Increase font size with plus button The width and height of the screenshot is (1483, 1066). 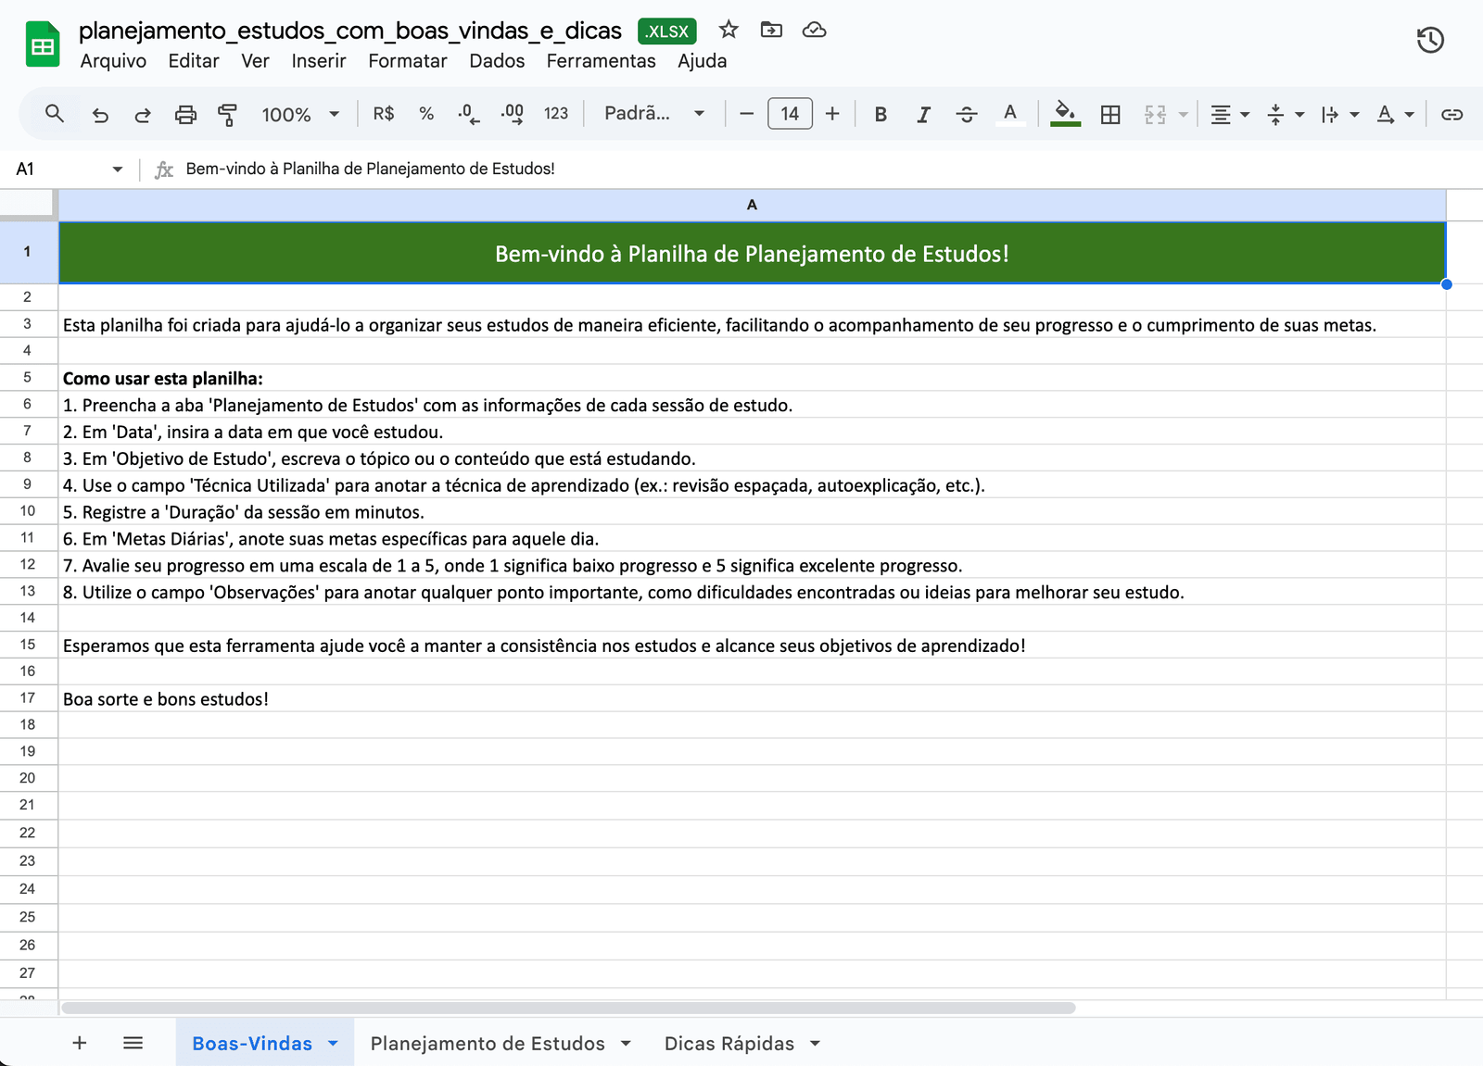pos(832,114)
